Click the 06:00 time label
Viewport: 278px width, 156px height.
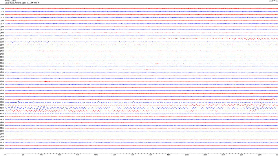[x=2, y=45]
